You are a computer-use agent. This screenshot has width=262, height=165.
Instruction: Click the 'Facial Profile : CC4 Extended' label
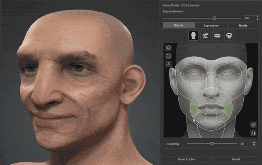point(181,5)
